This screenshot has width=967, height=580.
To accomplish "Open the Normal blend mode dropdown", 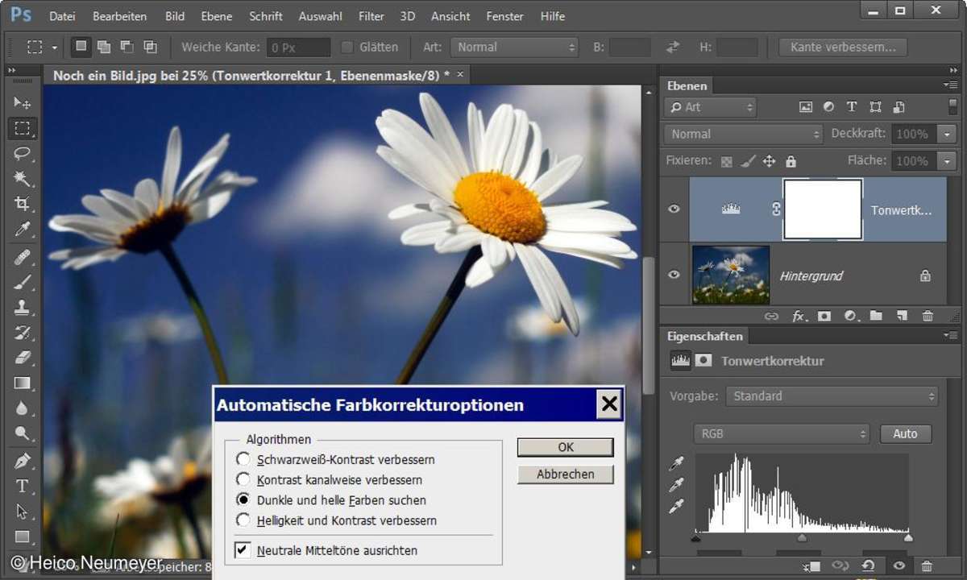I will point(743,134).
